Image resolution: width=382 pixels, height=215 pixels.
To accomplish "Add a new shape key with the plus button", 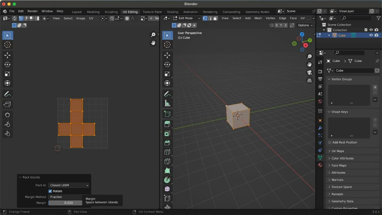I will tap(375, 120).
